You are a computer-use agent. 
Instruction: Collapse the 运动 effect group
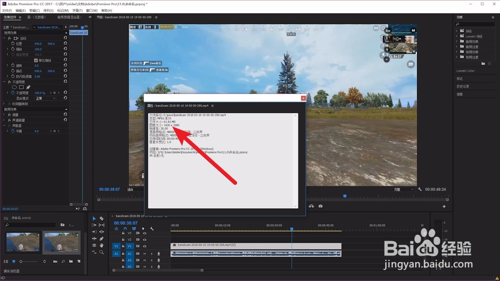tap(4, 38)
